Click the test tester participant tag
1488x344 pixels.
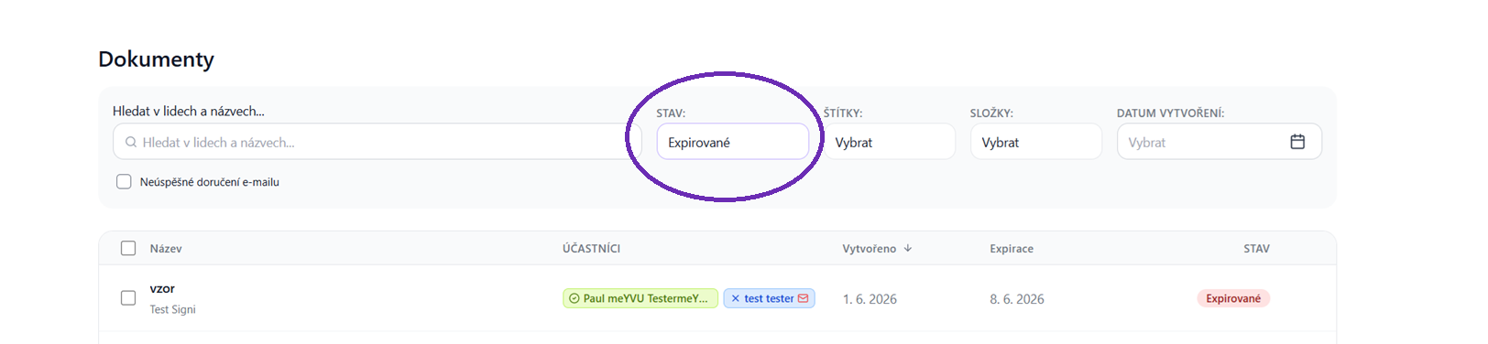coord(769,298)
